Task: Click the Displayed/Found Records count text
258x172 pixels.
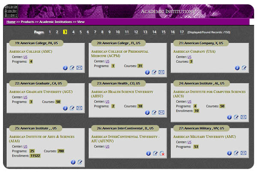Action: (209, 32)
